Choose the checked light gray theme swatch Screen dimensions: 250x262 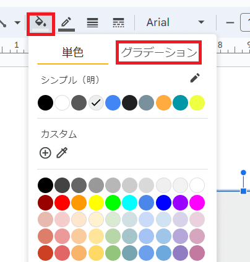[x=96, y=102]
